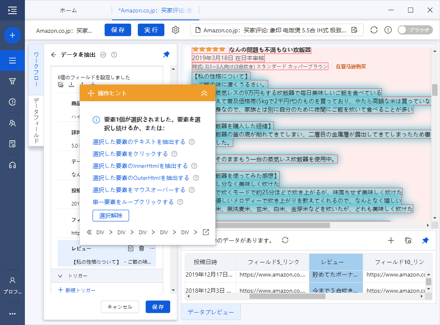Click 選択した要素をクリックする link
Screen dimensions: 440x325
(130, 154)
